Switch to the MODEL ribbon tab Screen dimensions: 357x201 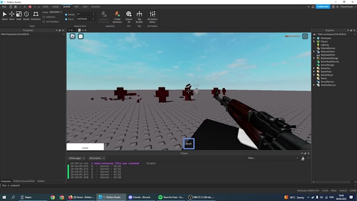[56, 7]
